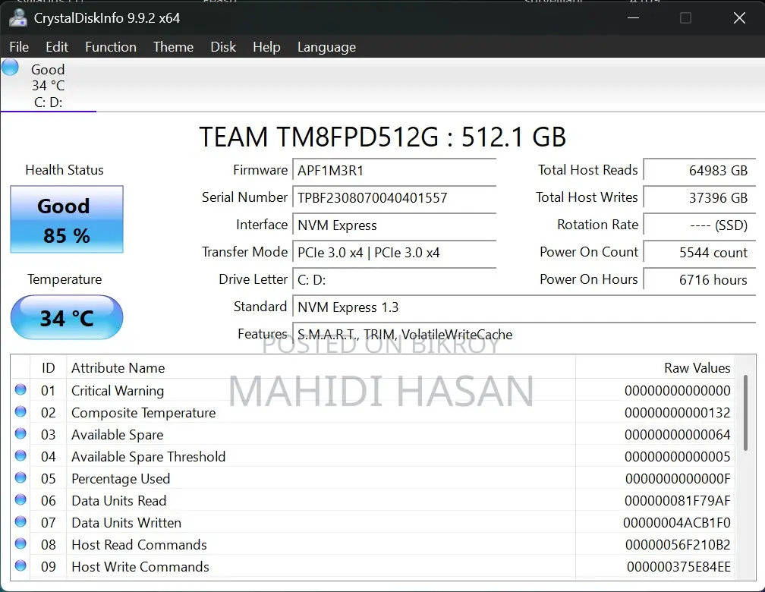Click the CrystalDiskInfo app icon in title bar
Image resolution: width=765 pixels, height=592 pixels.
17,18
